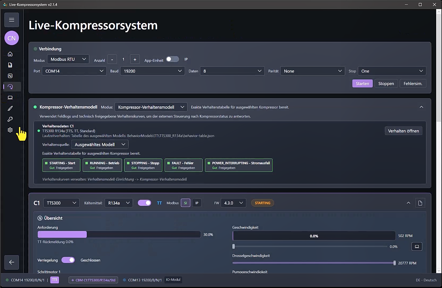Screen dimensions: 442x288
Task: Select IP Modbus mode
Action: (197, 203)
